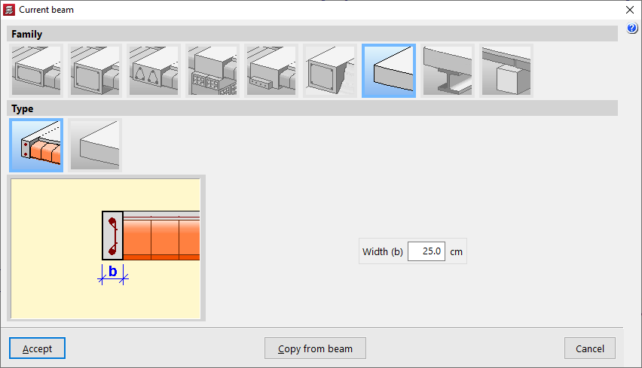Choose the plain gray slab edge type

point(94,144)
